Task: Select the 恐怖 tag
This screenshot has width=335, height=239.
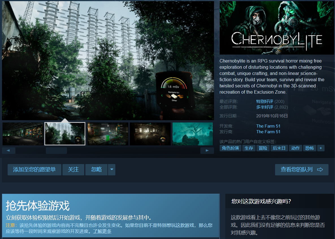Action: [x=310, y=148]
